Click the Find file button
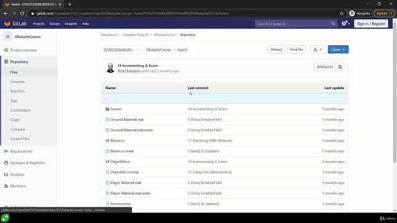 [x=297, y=50]
